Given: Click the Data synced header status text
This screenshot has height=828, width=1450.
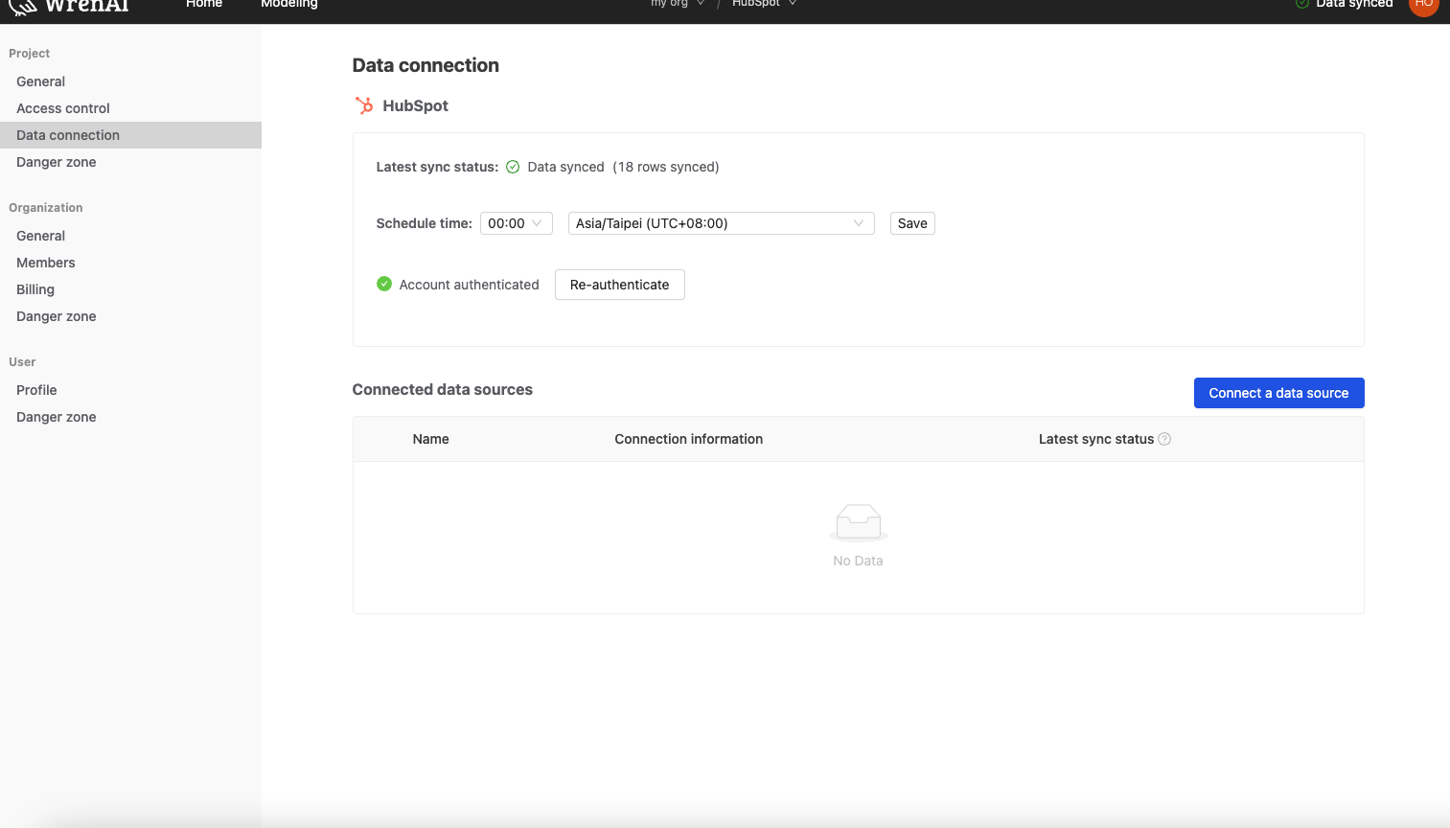Looking at the screenshot, I should 1354,4.
